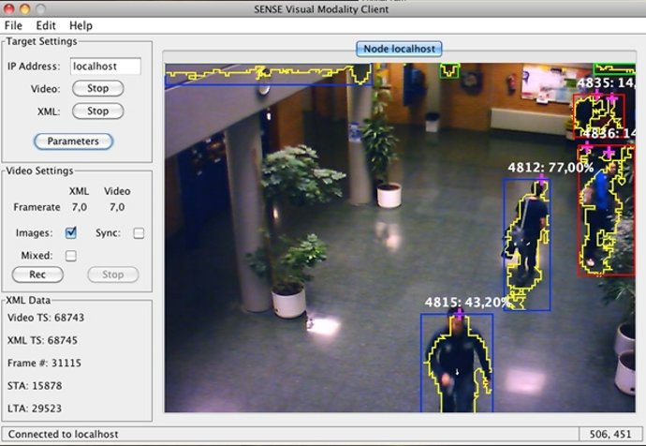
Task: Click the yellow minimize window button
Action: click(24, 8)
